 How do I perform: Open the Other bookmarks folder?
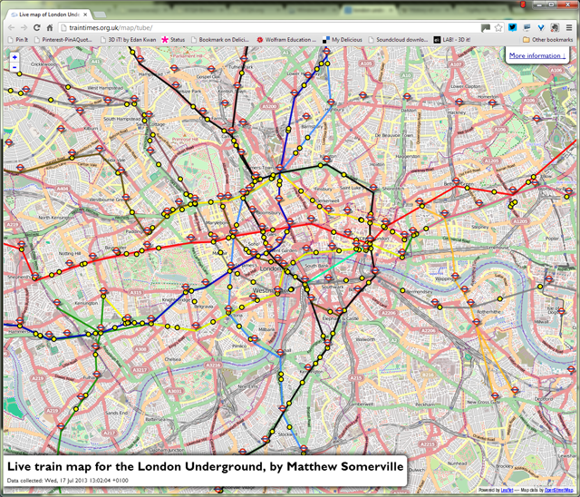pyautogui.click(x=547, y=40)
